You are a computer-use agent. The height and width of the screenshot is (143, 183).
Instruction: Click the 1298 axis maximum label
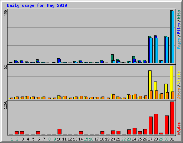(x=5, y=105)
